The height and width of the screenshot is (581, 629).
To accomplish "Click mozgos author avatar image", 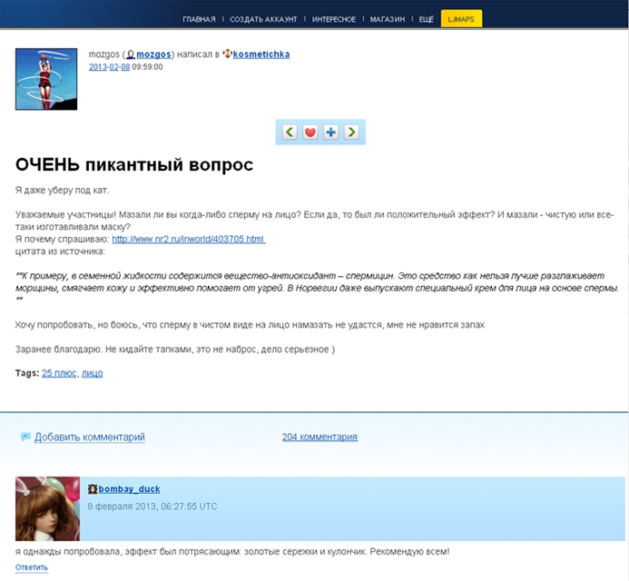I will (x=46, y=79).
